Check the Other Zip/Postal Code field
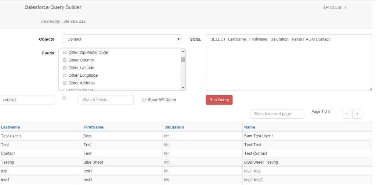 point(65,52)
